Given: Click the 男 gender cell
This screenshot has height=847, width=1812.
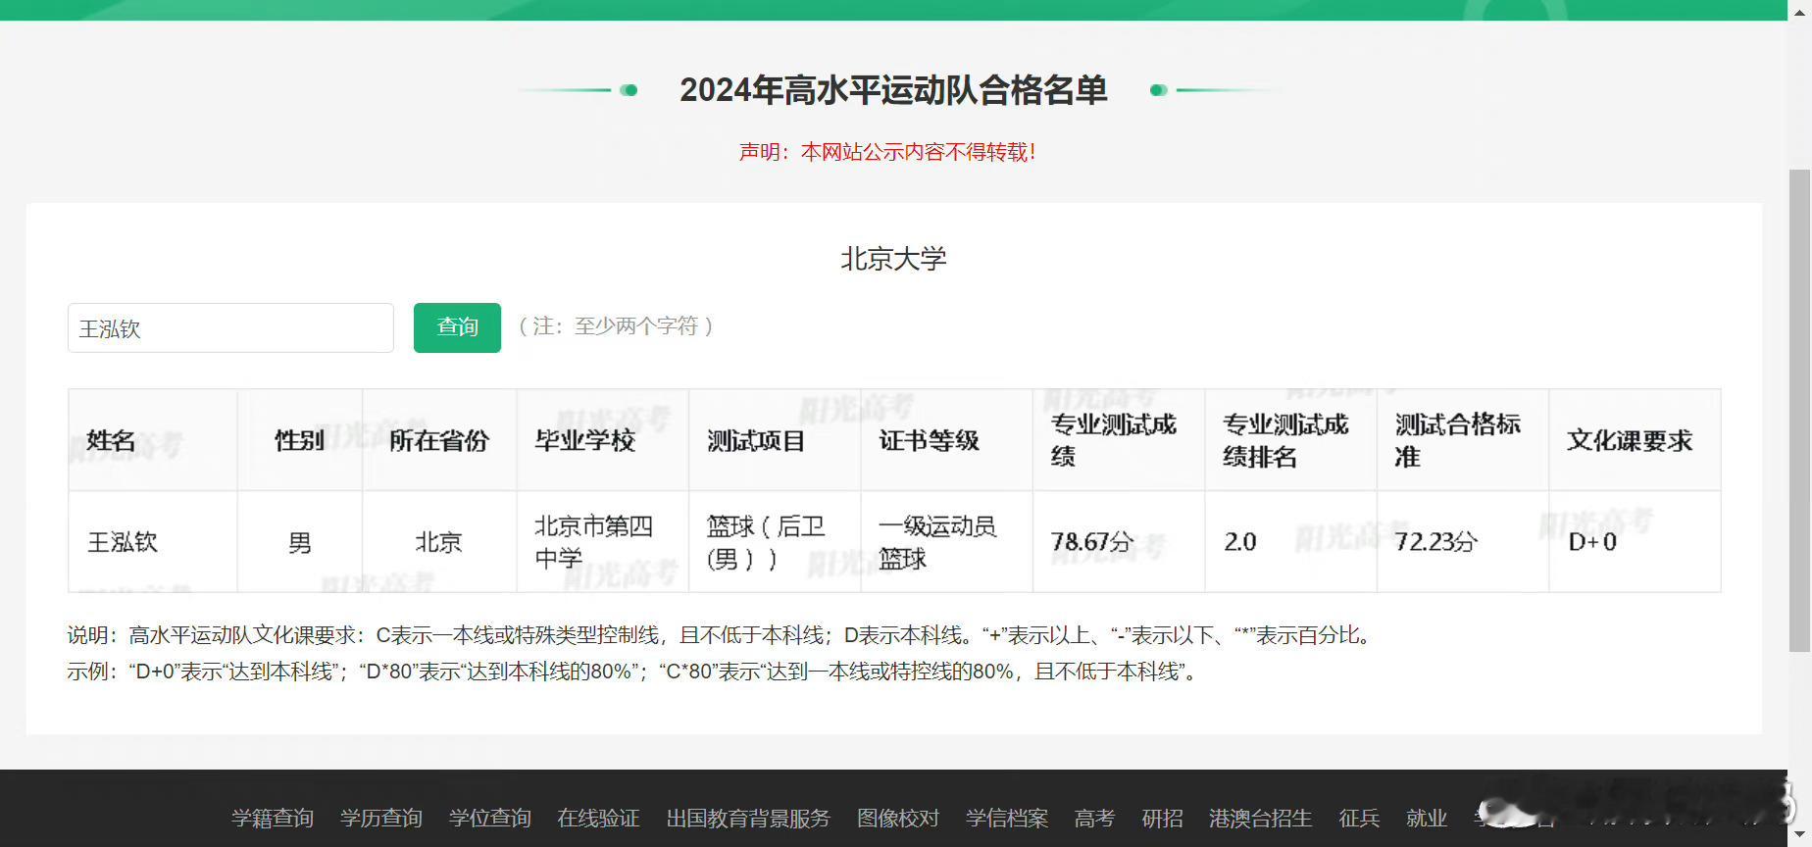Looking at the screenshot, I should tap(299, 542).
